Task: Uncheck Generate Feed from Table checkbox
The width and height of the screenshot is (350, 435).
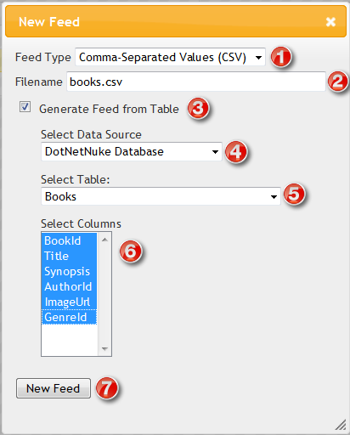Action: point(25,107)
